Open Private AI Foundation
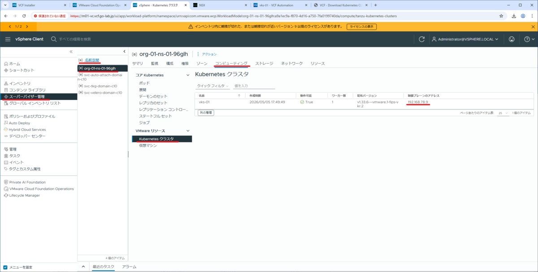The image size is (538, 272). point(27,182)
